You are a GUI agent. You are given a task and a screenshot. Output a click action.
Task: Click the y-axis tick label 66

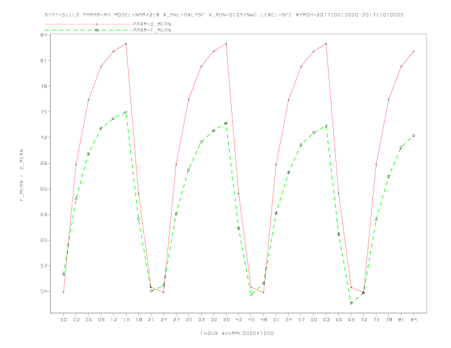point(43,189)
